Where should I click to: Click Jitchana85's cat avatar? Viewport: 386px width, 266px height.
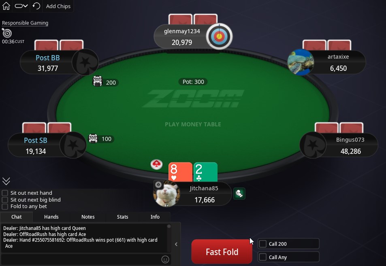pos(166,194)
